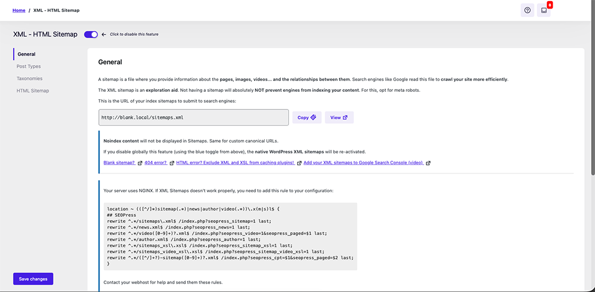Screen dimensions: 595x292
Task: Switch to the Taxonomies tab
Action: pyautogui.click(x=29, y=78)
